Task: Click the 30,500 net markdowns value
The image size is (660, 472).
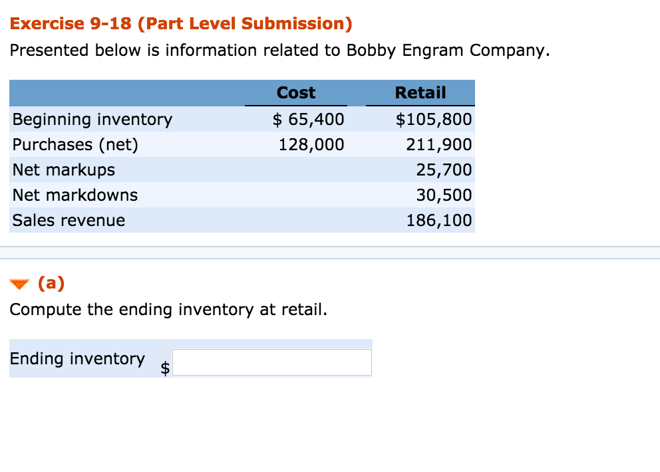Action: point(444,195)
